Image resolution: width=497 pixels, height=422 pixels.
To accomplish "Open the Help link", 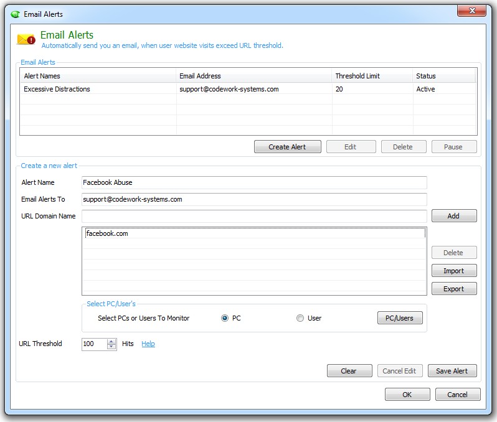I will click(x=148, y=344).
